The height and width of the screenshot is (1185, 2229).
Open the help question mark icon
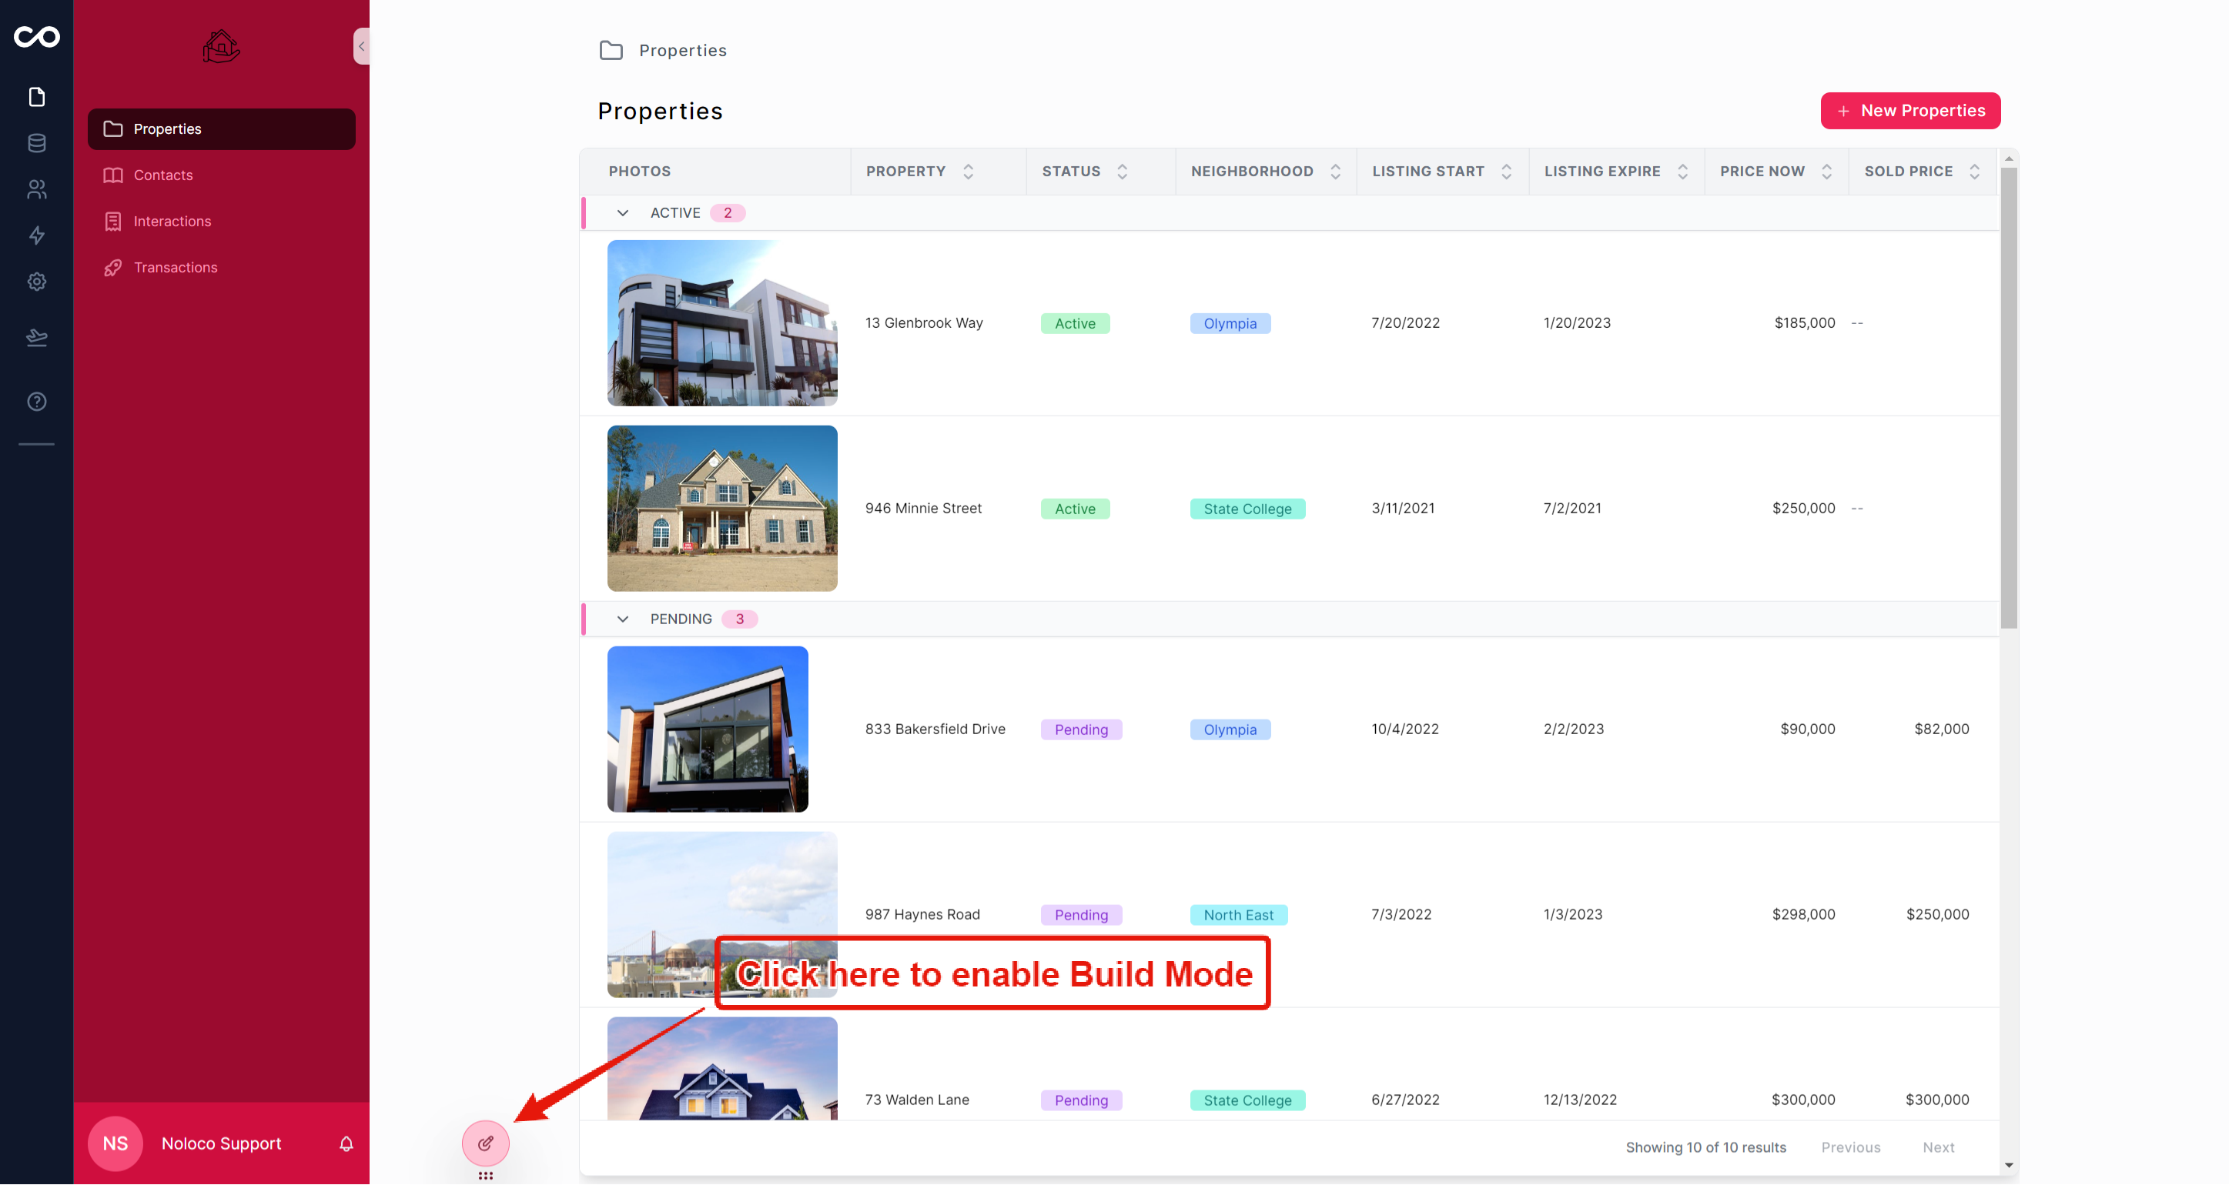[36, 402]
